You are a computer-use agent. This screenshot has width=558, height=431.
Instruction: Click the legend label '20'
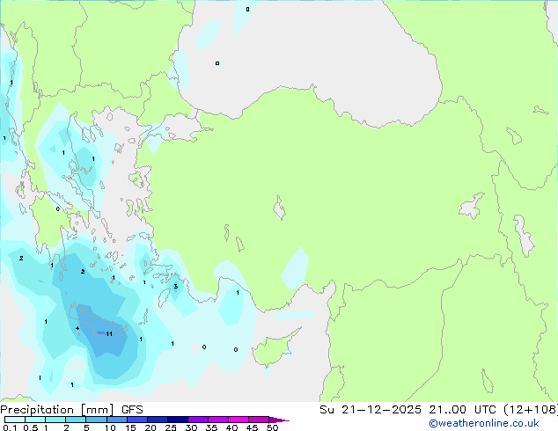[151, 427]
